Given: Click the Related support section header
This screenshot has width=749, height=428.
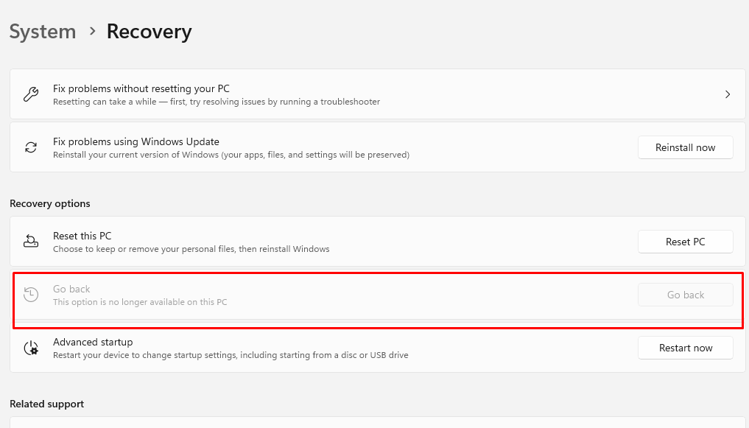Looking at the screenshot, I should pos(47,404).
